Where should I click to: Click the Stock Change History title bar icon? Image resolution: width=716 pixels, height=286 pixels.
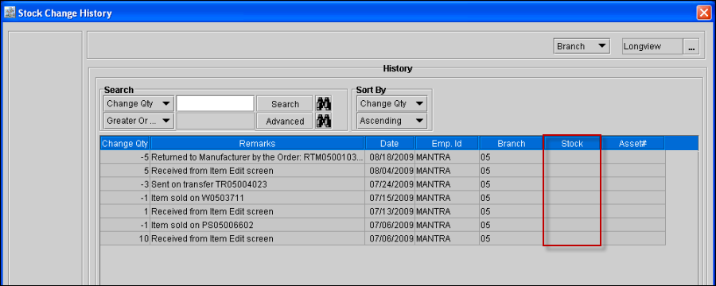click(10, 14)
